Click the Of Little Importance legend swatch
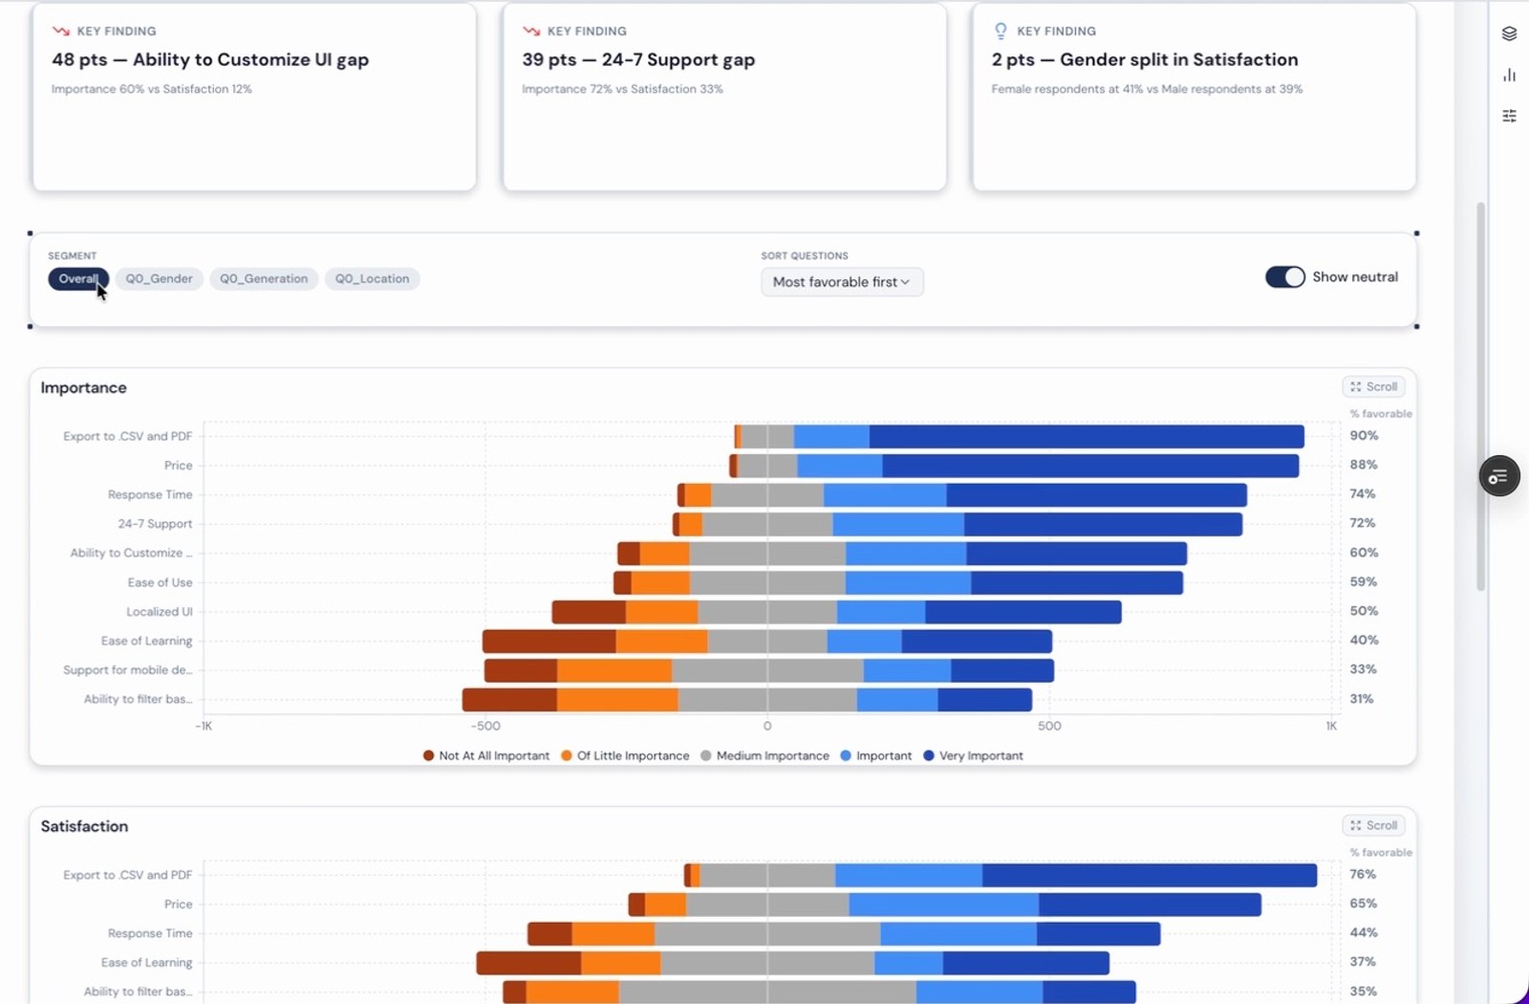Viewport: 1529px width, 1004px height. coord(566,755)
